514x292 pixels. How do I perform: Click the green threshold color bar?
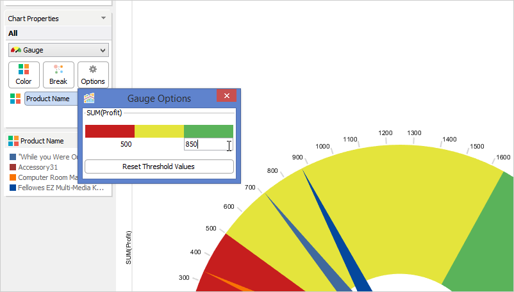pyautogui.click(x=208, y=131)
